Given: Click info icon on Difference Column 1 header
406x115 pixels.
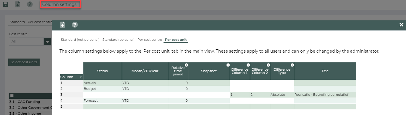Looking at the screenshot, I should tap(248, 65).
